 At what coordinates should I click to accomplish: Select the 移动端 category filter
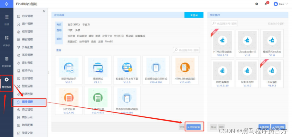(130, 36)
